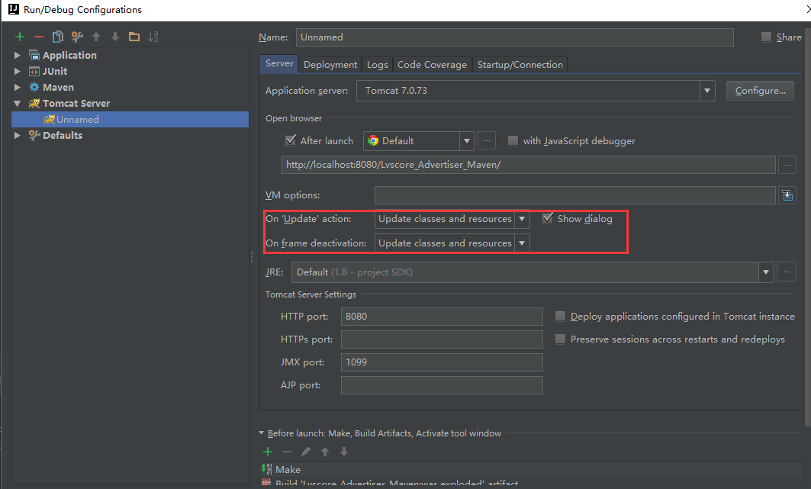Switch to Code Coverage tab

click(432, 65)
